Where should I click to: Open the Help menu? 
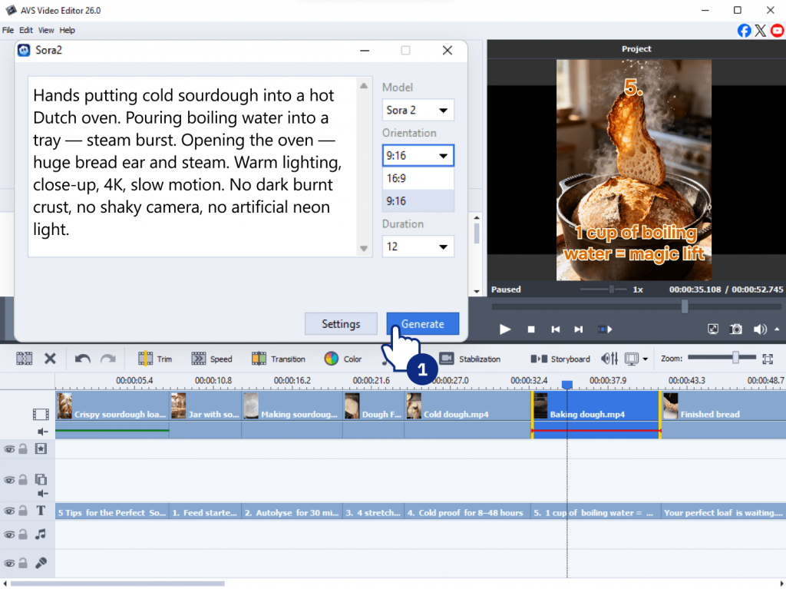tap(68, 30)
